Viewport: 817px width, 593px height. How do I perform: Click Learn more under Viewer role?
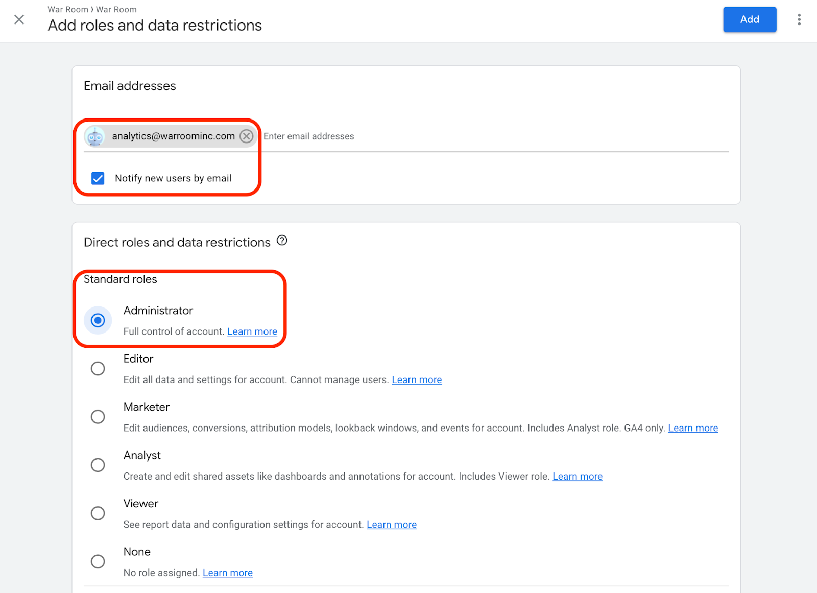tap(392, 525)
